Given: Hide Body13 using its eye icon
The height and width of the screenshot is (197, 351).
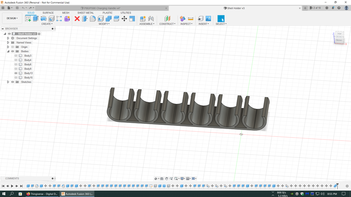Looking at the screenshot, I should [x=16, y=73].
